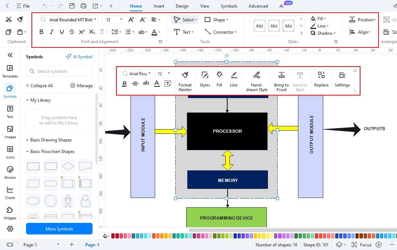Toggle Bold in the ribbon
397x250 pixels.
(x=42, y=32)
